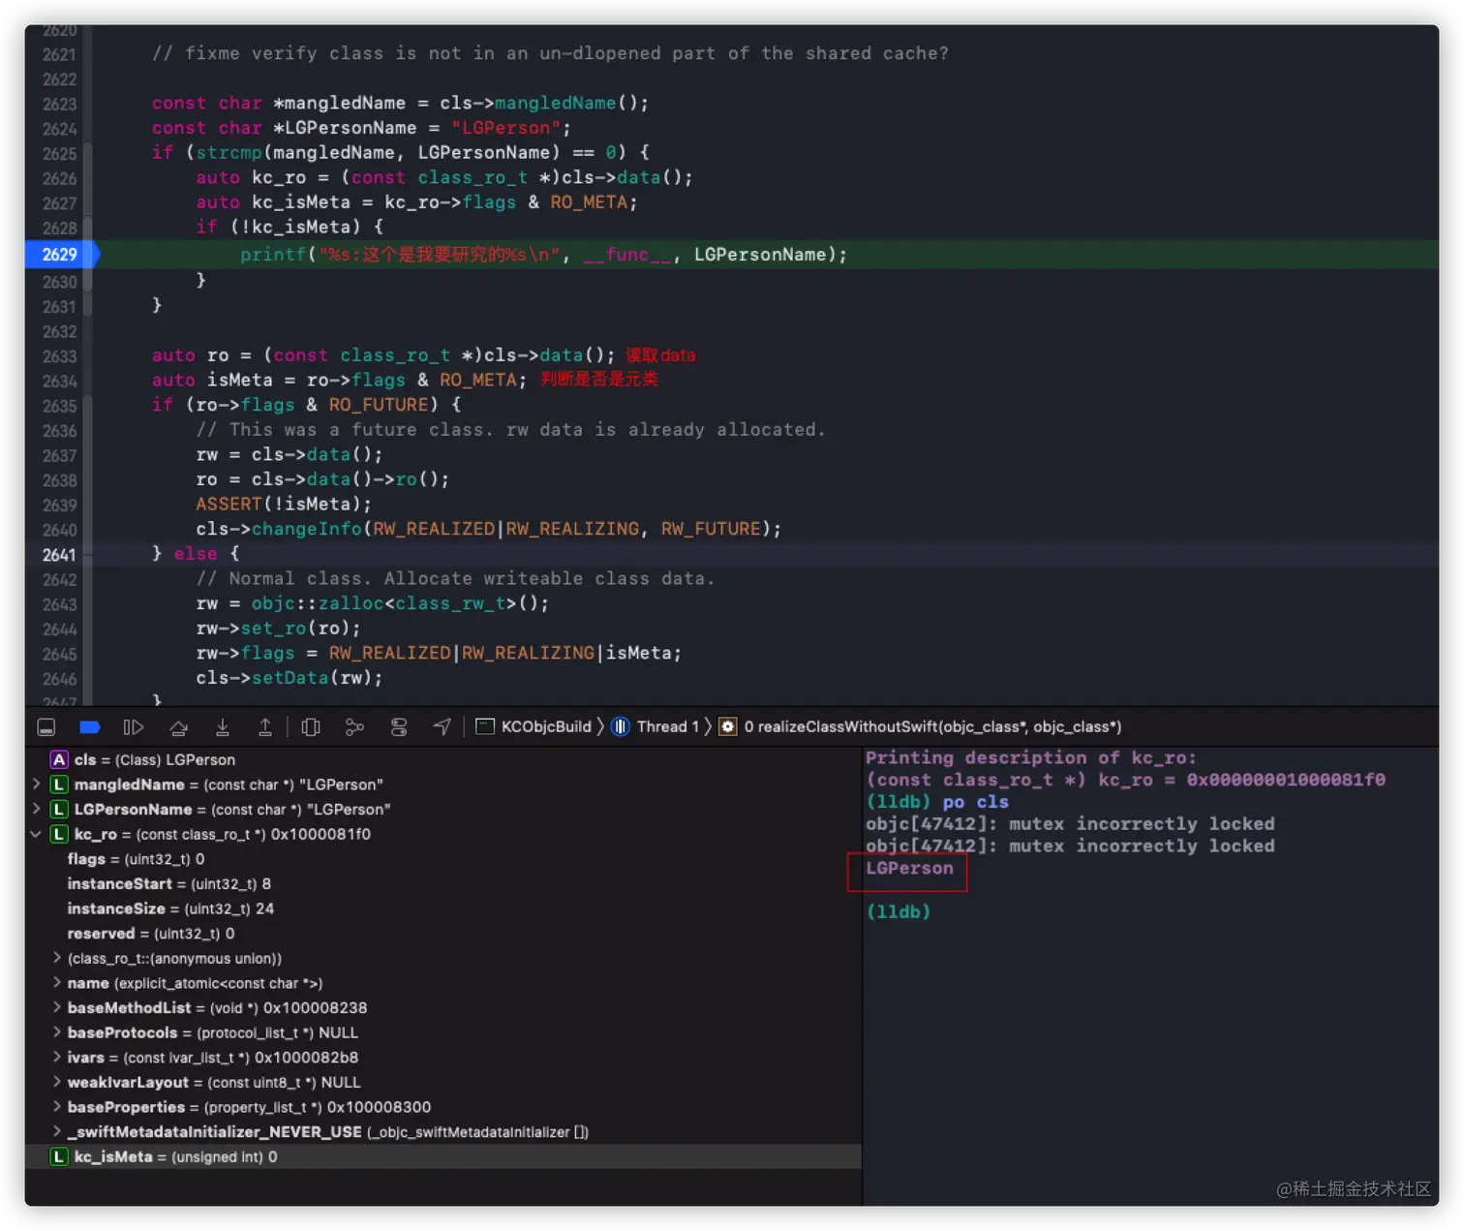Screen dimensions: 1464x1231
Task: Expand the baseProtocols member
Action: coord(57,1032)
